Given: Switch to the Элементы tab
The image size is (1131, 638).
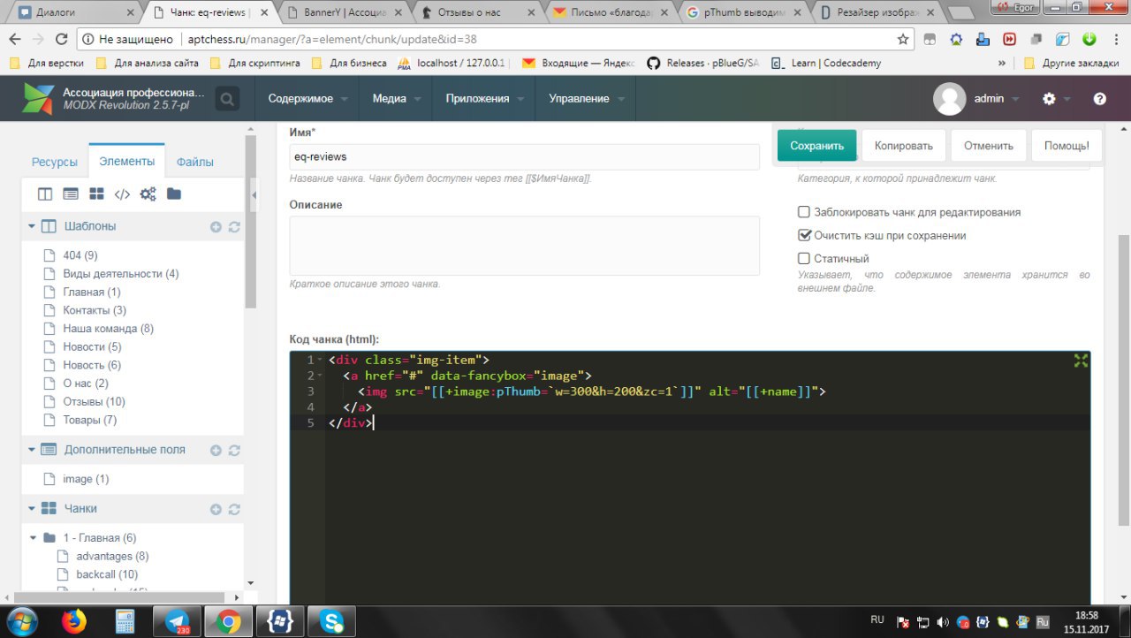Looking at the screenshot, I should (127, 162).
